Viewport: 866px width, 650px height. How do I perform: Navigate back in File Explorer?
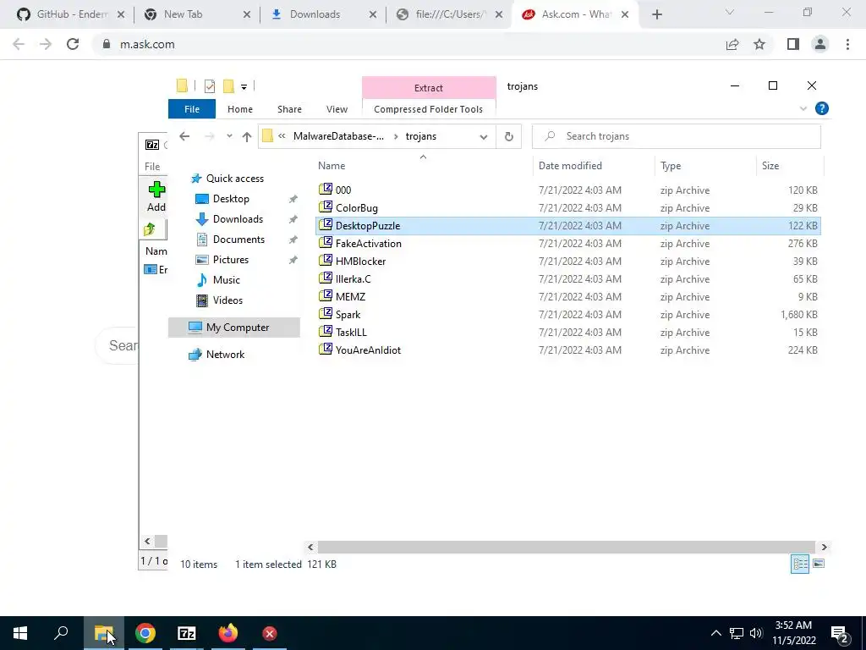[x=184, y=136]
